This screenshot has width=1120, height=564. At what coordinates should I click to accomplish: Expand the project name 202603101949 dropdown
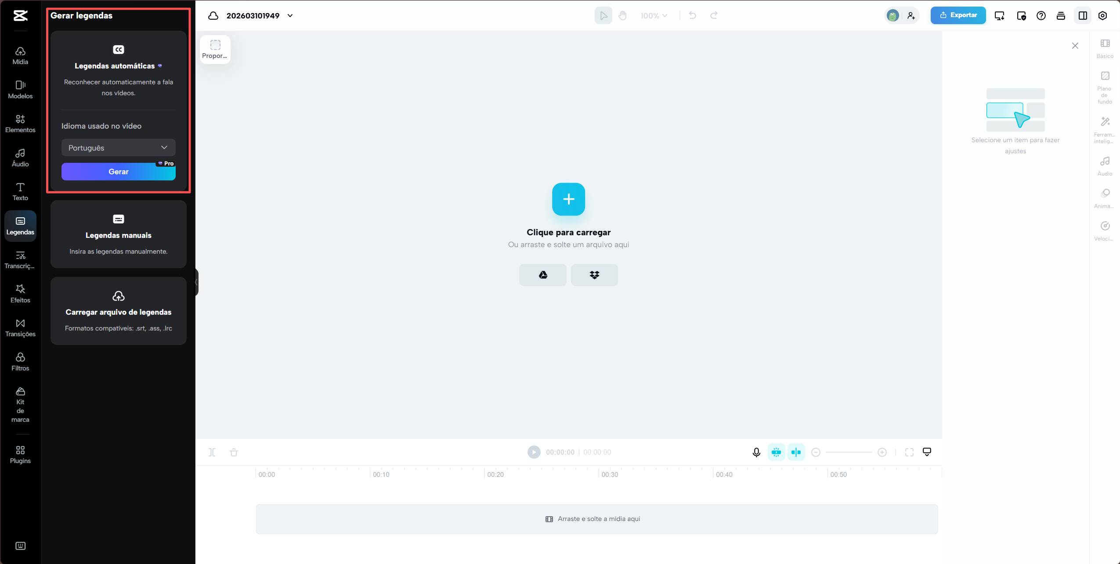pos(290,15)
